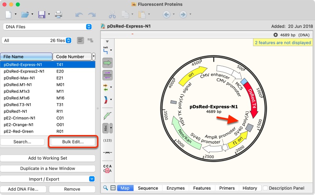
Task: Select pE2-Crimson-N1 file row
Action: click(47, 118)
